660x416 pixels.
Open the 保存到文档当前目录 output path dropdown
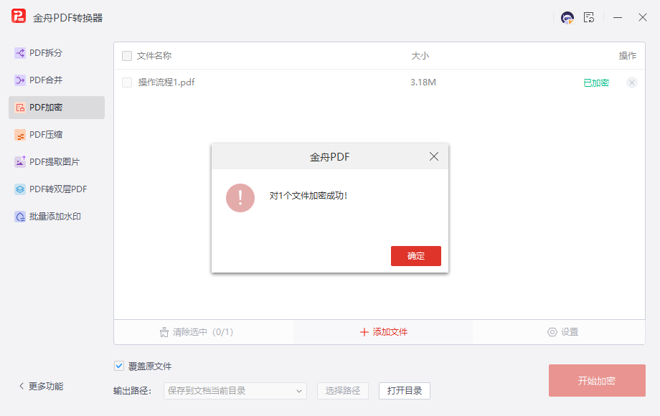[x=235, y=391]
